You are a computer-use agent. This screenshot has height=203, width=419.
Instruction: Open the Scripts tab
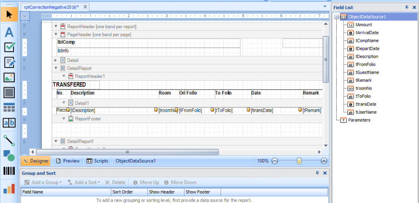(97, 161)
